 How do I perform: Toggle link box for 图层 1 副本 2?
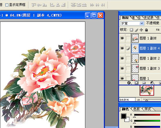point(128,58)
